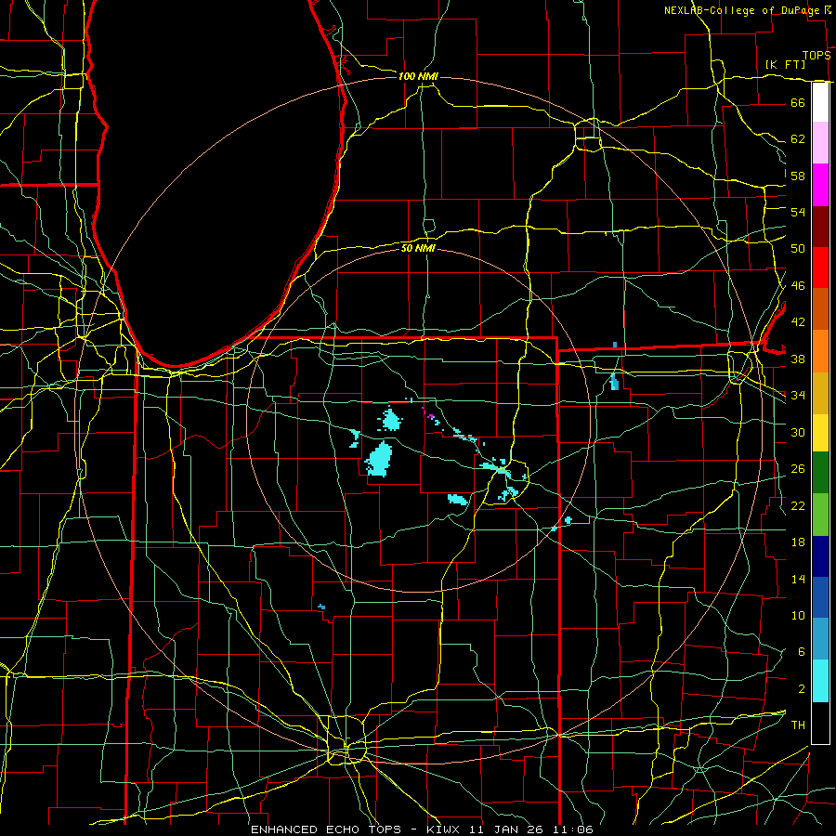Image resolution: width=836 pixels, height=836 pixels.
Task: Click the KIWX station identifier in the caption
Action: [x=445, y=829]
